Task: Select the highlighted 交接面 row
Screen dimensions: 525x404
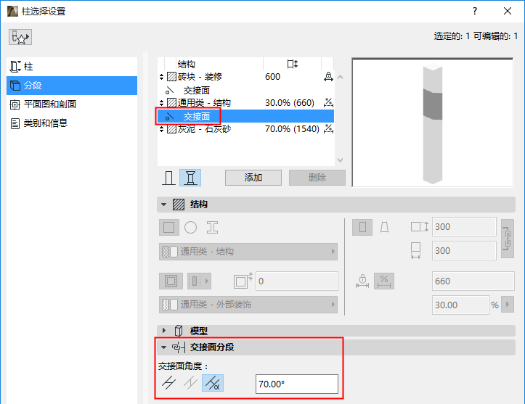Action: pyautogui.click(x=245, y=116)
